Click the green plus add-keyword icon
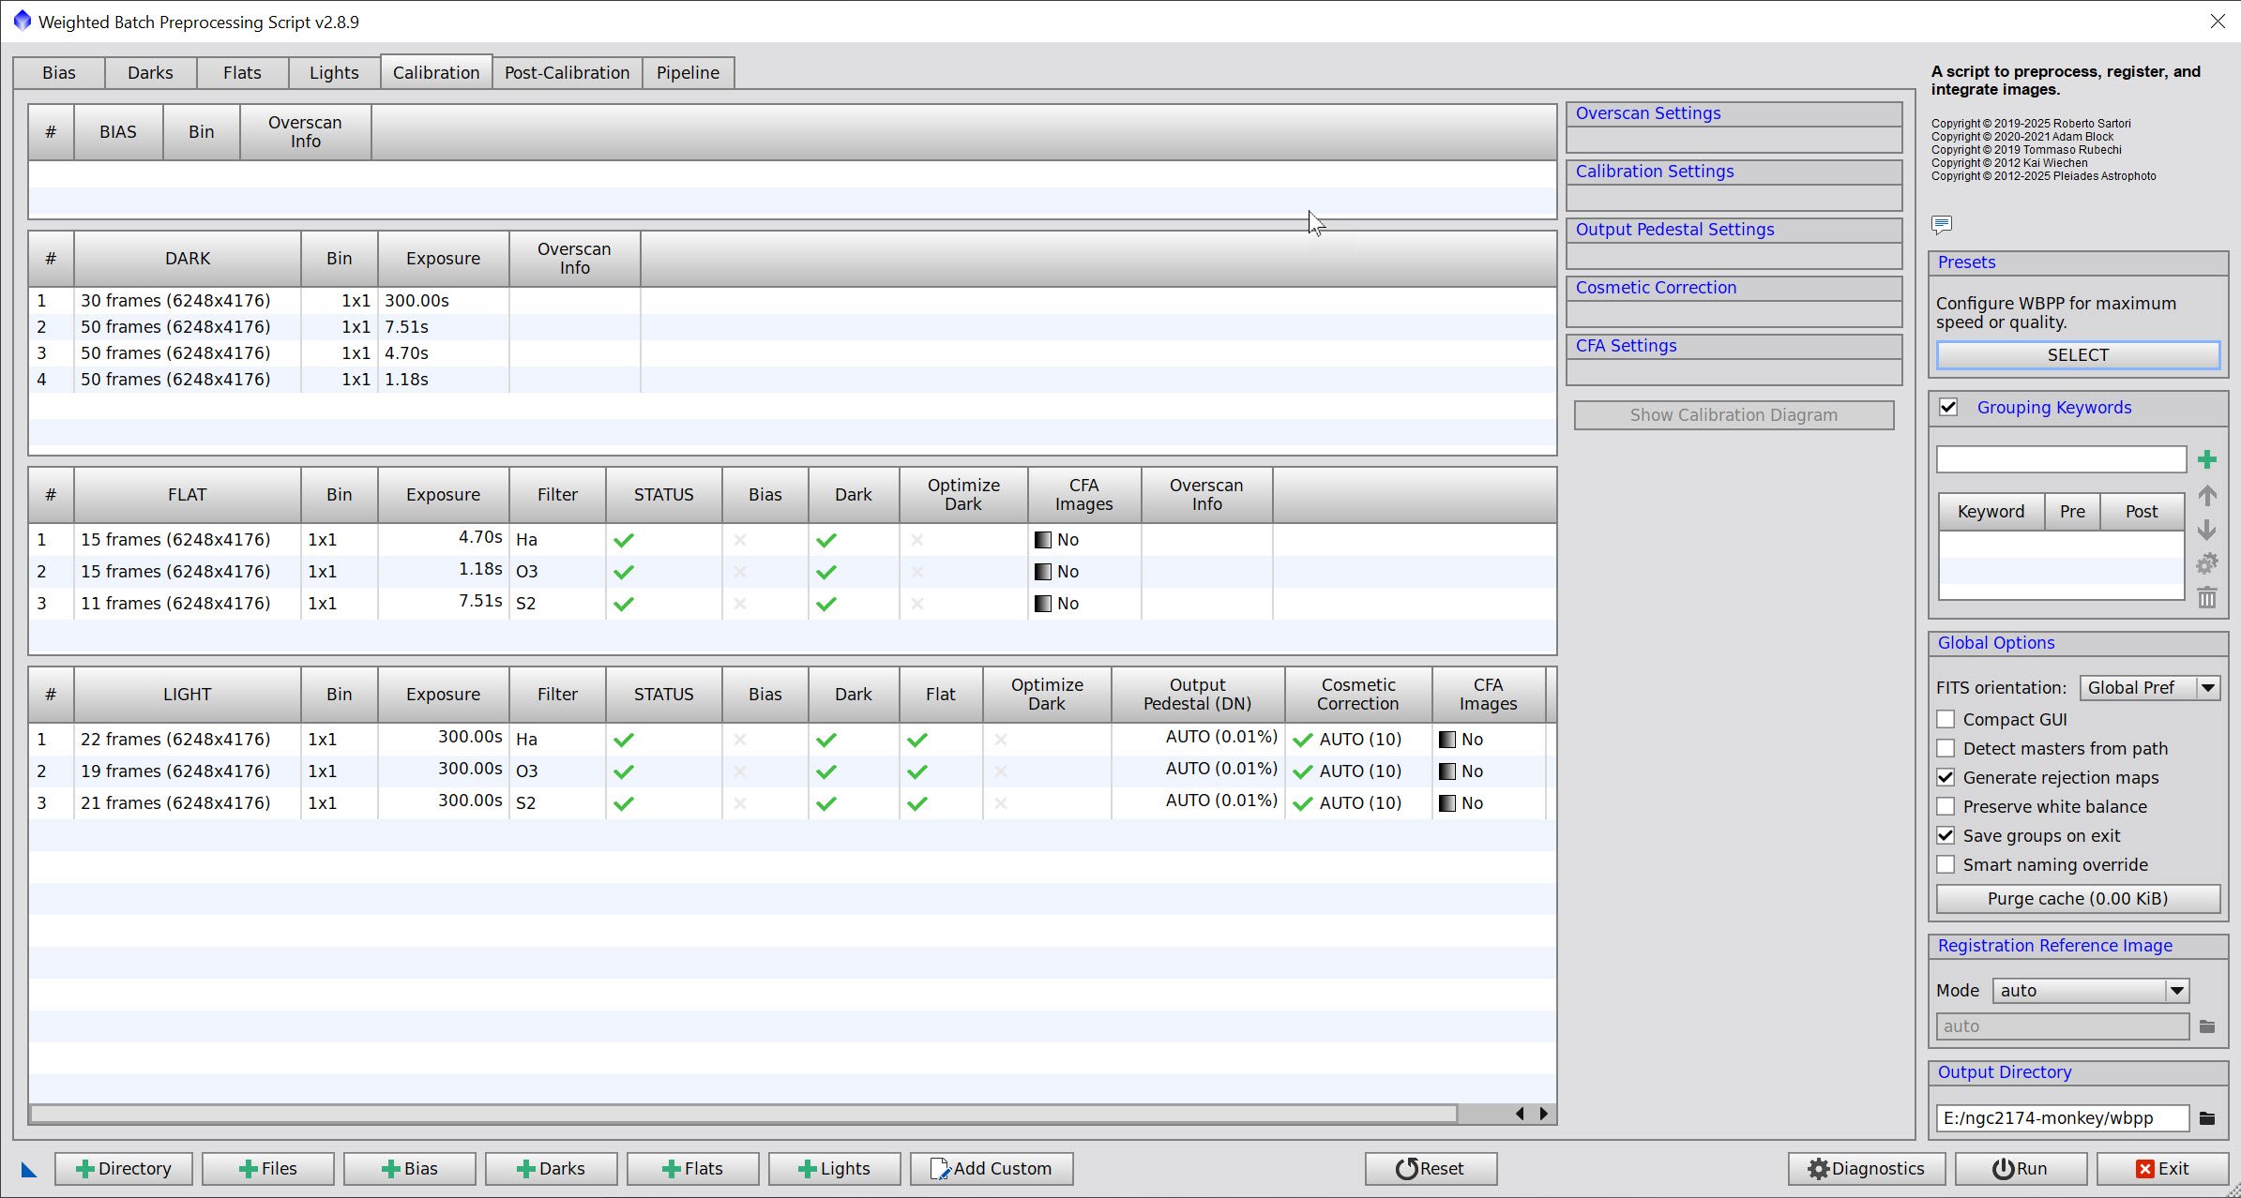The image size is (2241, 1198). [2206, 459]
